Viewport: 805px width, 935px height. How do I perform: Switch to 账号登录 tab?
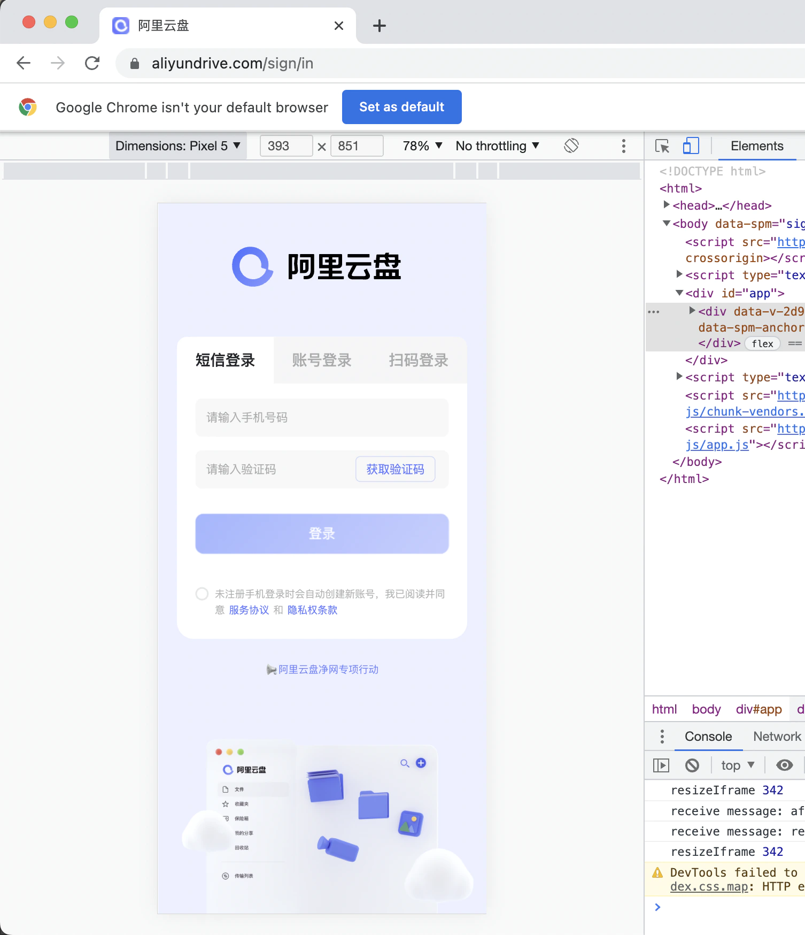pyautogui.click(x=322, y=360)
